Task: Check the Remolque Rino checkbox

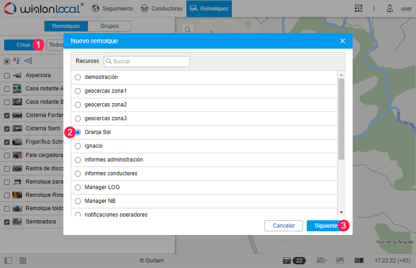Action: pos(7,195)
